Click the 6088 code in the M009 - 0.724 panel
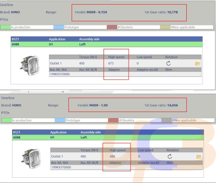 (x=15, y=44)
